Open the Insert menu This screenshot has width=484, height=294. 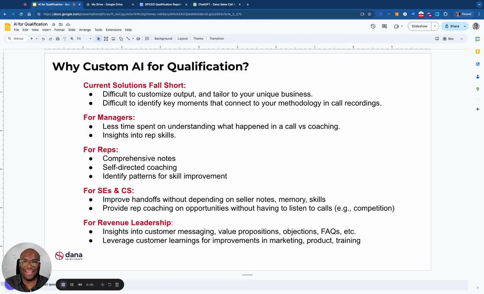point(47,30)
